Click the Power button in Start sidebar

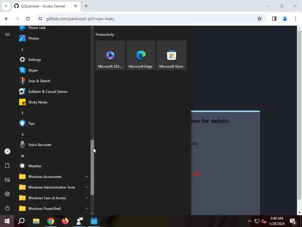(7, 208)
